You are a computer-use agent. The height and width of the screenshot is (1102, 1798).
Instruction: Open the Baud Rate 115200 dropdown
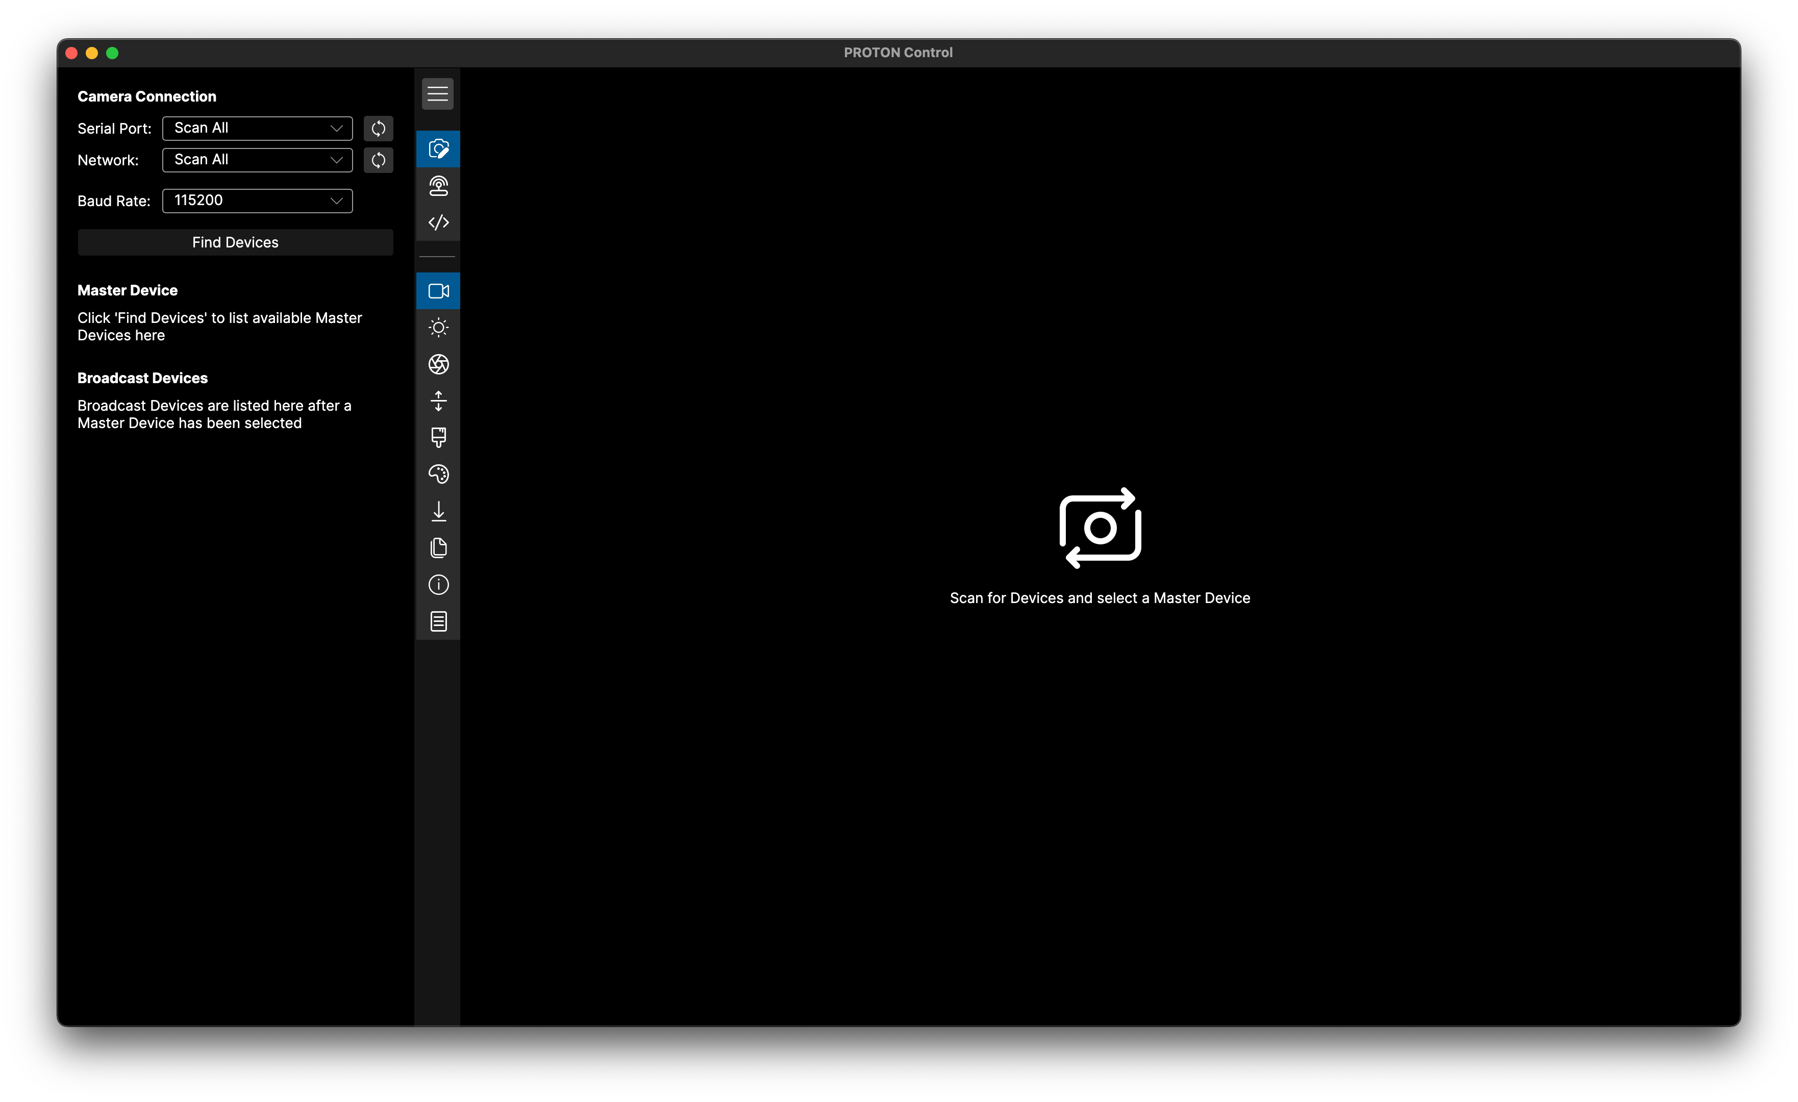click(x=257, y=201)
